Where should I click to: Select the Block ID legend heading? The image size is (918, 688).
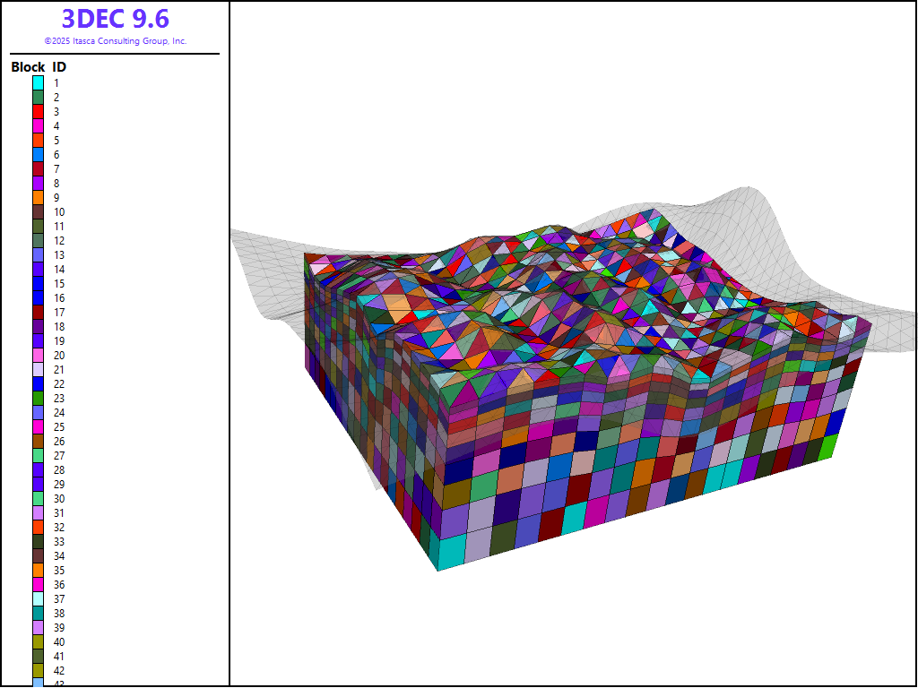(x=39, y=67)
